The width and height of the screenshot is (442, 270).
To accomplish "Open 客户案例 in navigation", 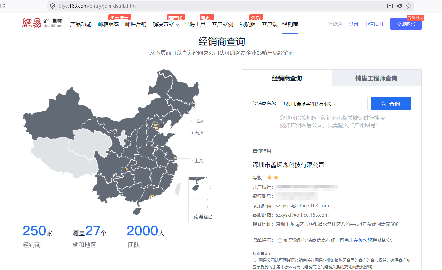I will click(223, 24).
